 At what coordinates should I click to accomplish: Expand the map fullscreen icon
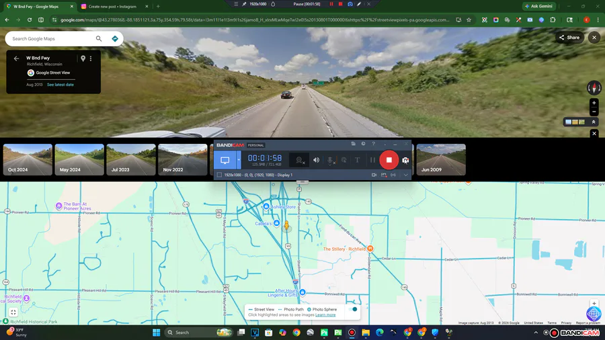click(x=13, y=312)
